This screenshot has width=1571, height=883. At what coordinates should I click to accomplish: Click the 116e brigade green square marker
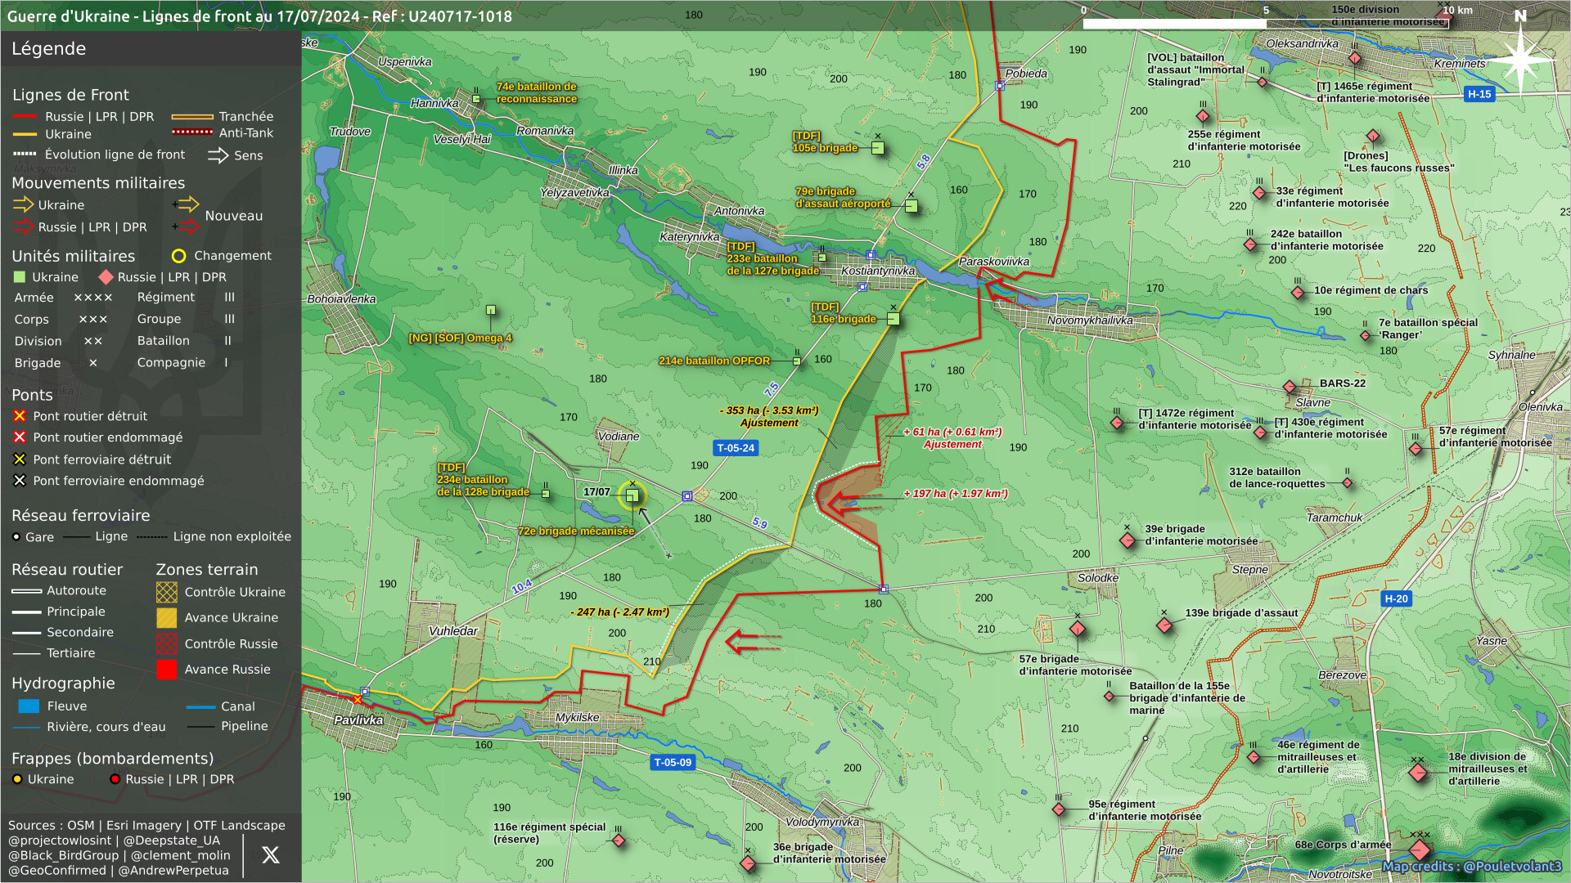coord(894,319)
